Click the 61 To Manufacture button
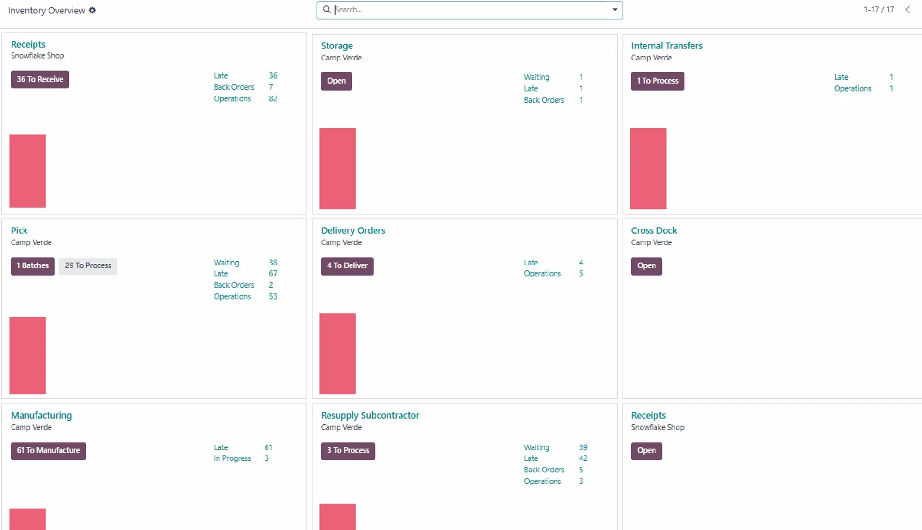 click(48, 450)
